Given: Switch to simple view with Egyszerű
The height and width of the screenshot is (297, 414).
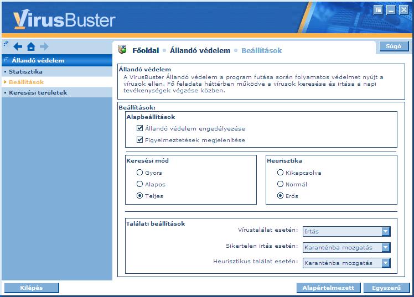Looking at the screenshot, I should tap(386, 288).
